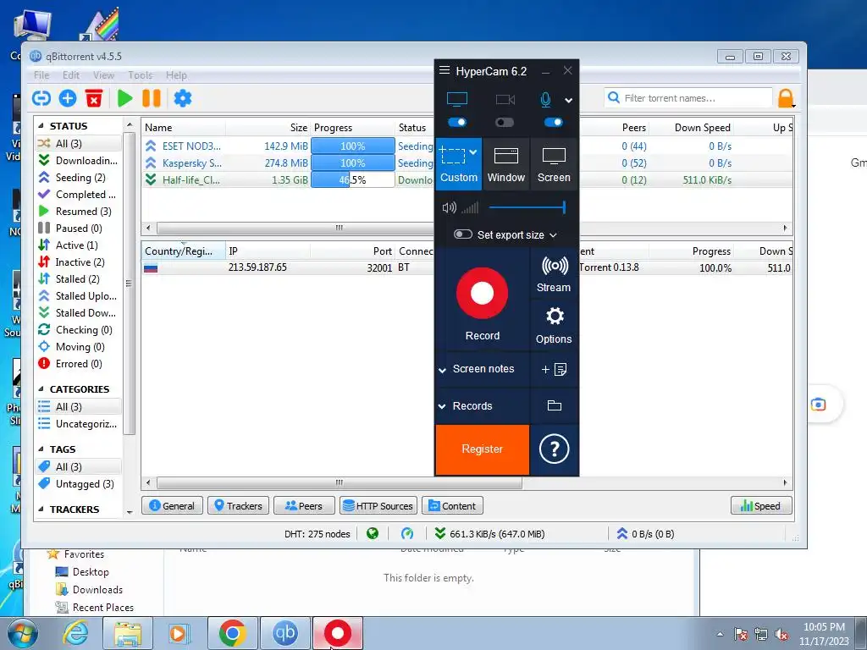The height and width of the screenshot is (650, 867).
Task: Click the HyperCam screen capture monitor icon
Action: click(456, 100)
